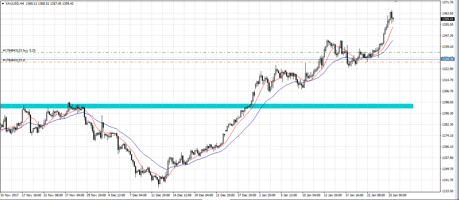Click the 1339.10 price scale label
Screen dimensions: 459x200
pyautogui.click(x=447, y=47)
